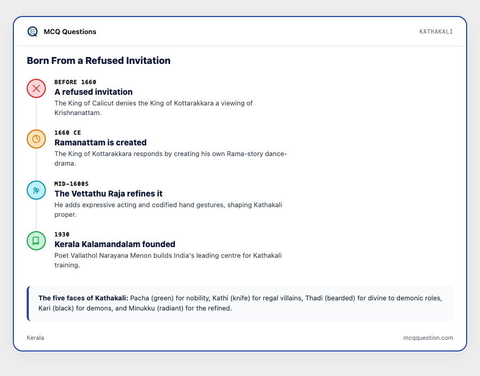This screenshot has width=480, height=376.
Task: Select 'The Vettathu Raja refines it' heading
Action: pyautogui.click(x=108, y=193)
